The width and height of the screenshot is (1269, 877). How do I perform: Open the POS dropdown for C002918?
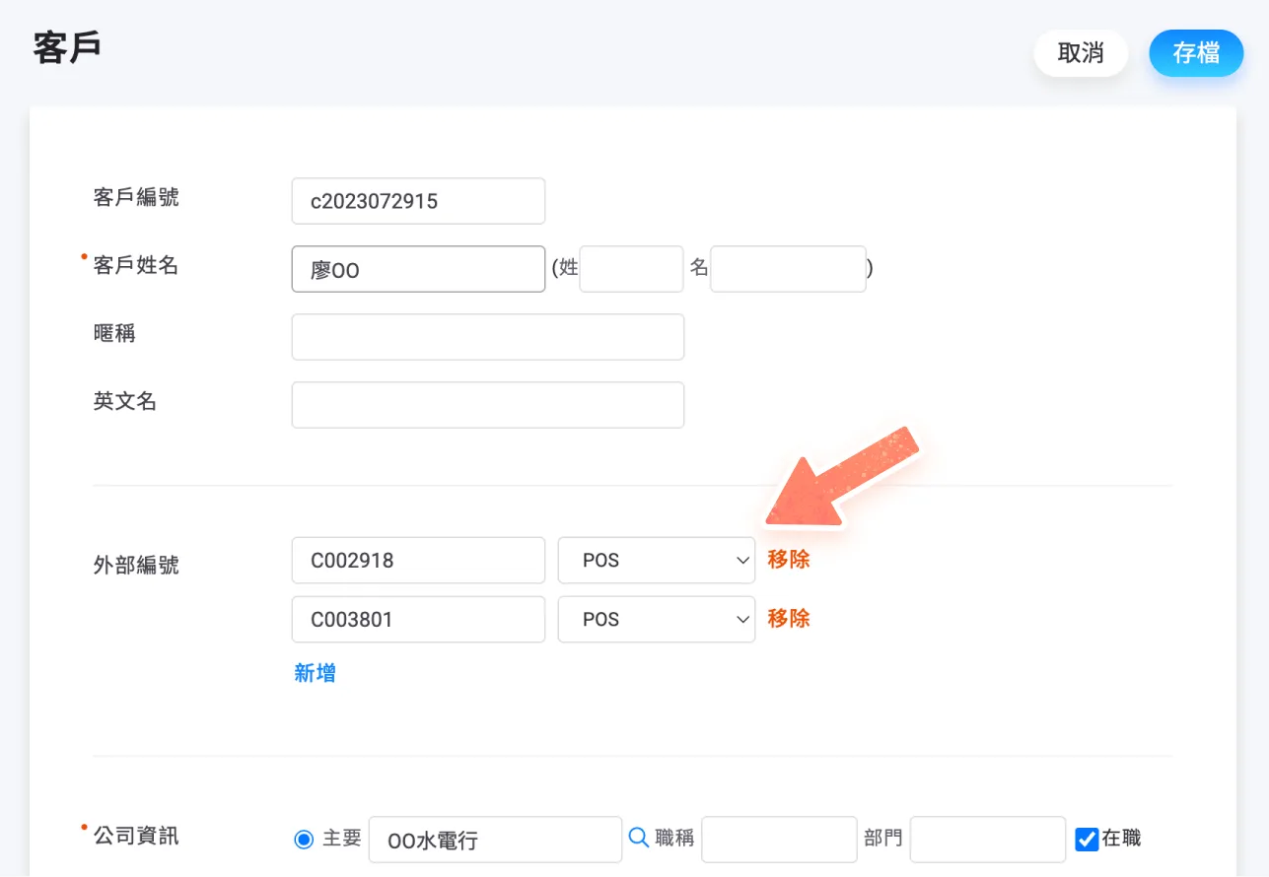click(x=657, y=561)
